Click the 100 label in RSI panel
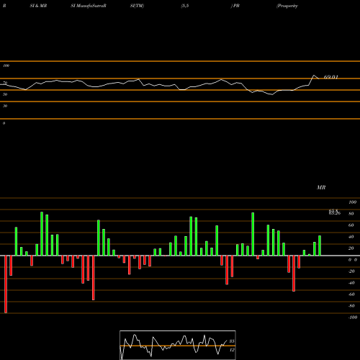This screenshot has height=360, width=360. 6,66
